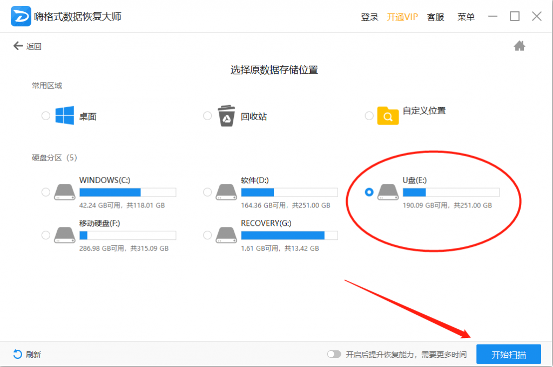Go back with the 返回 arrow
The image size is (553, 367).
click(18, 46)
